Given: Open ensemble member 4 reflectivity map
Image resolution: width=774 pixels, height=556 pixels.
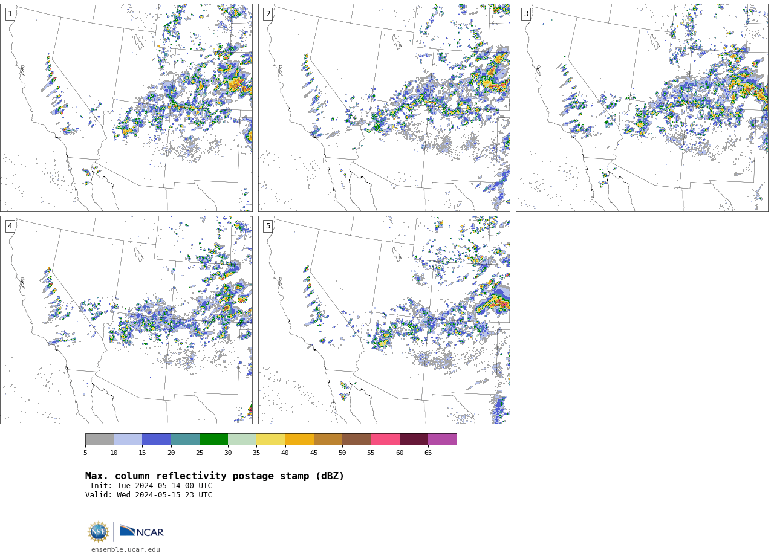Looking at the screenshot, I should [x=126, y=320].
